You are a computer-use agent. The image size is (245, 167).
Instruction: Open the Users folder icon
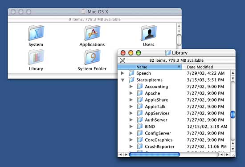click(149, 33)
